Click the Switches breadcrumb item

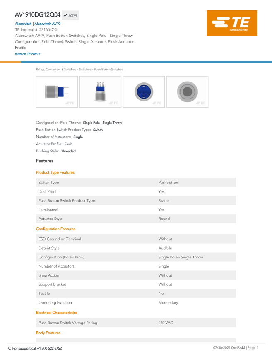(85, 70)
